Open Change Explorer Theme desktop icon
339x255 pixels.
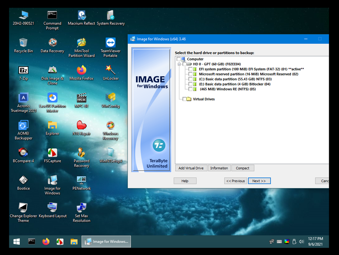click(23, 213)
